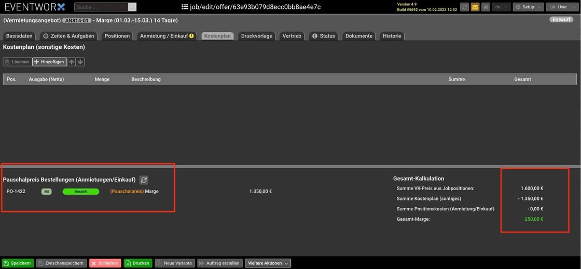Open the Anmietung / Einkauf tab
Image resolution: width=581 pixels, height=269 pixels.
pyautogui.click(x=167, y=36)
